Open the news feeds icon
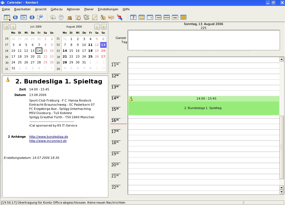This screenshot has height=205, width=285. (111, 18)
